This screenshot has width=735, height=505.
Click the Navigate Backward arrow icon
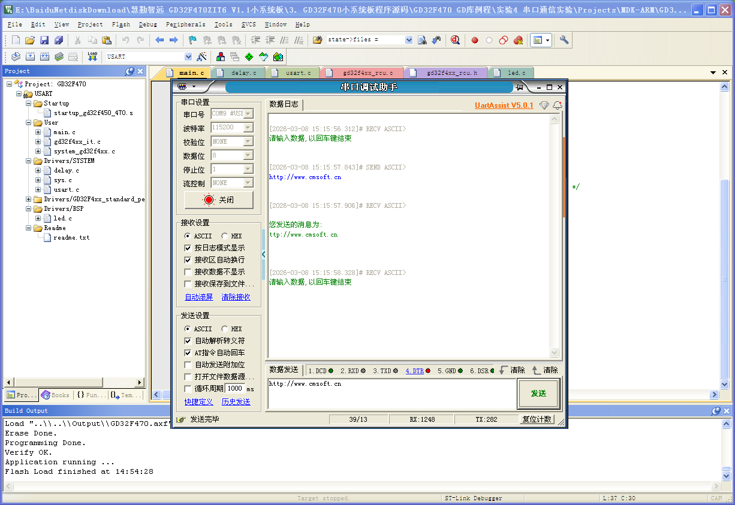(159, 40)
